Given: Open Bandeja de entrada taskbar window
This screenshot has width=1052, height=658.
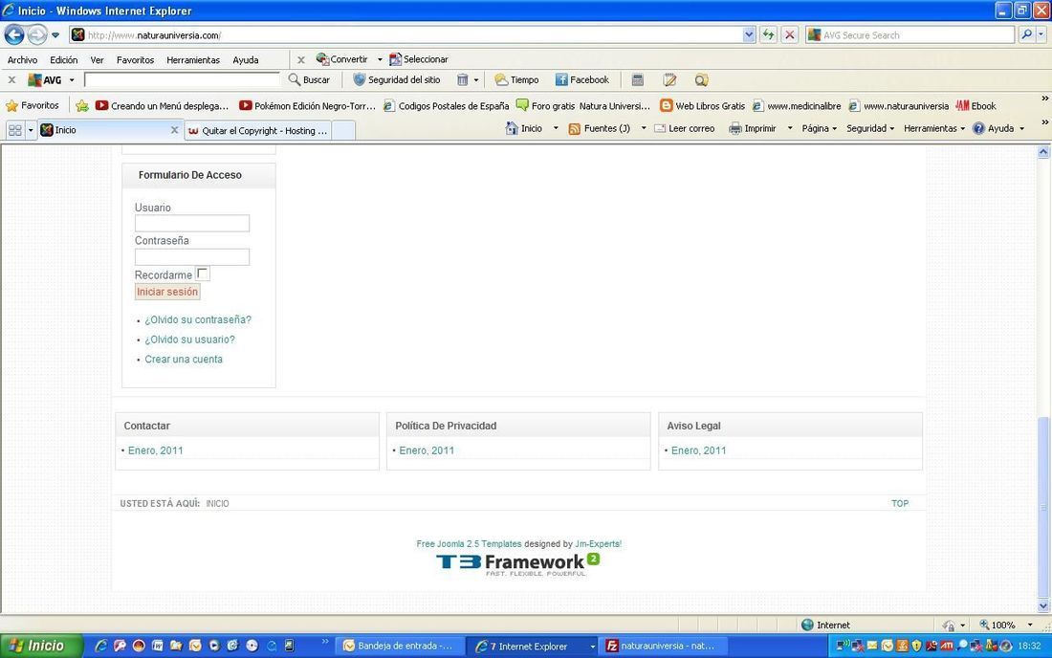Looking at the screenshot, I should pyautogui.click(x=399, y=646).
